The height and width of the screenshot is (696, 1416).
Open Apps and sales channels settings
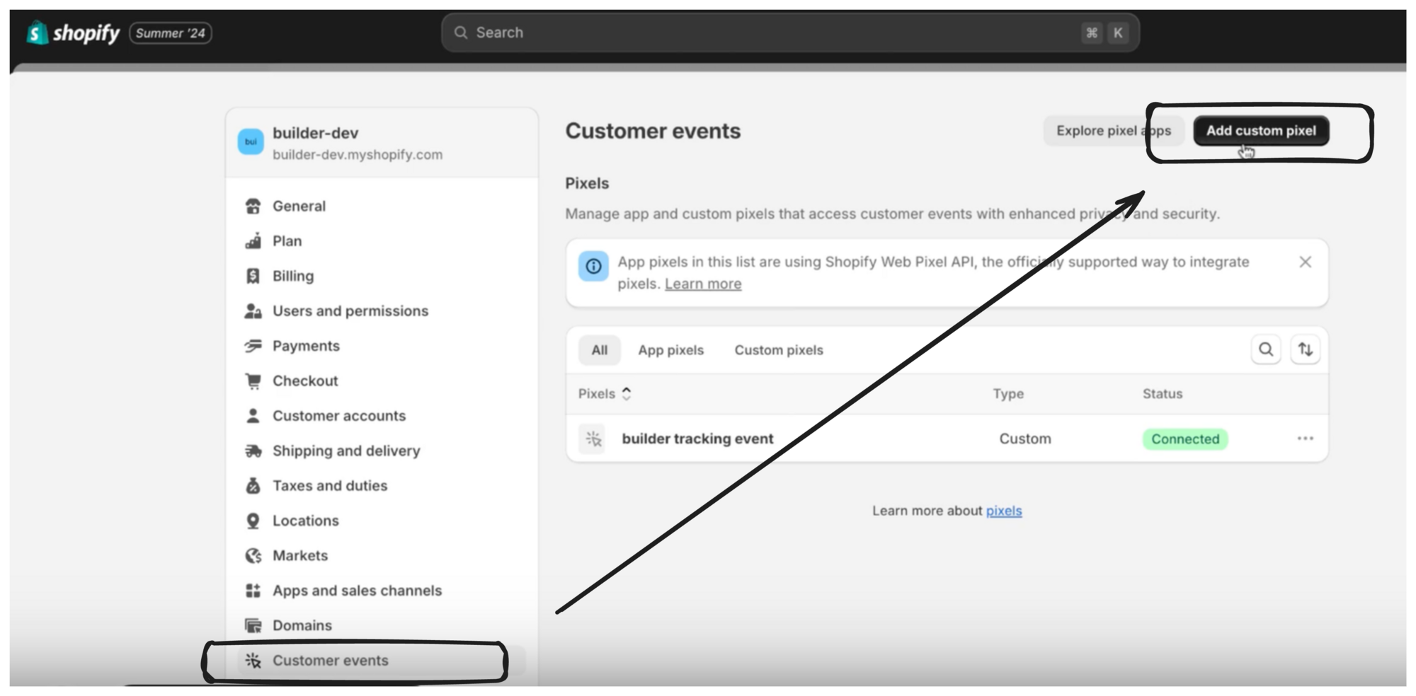(357, 591)
